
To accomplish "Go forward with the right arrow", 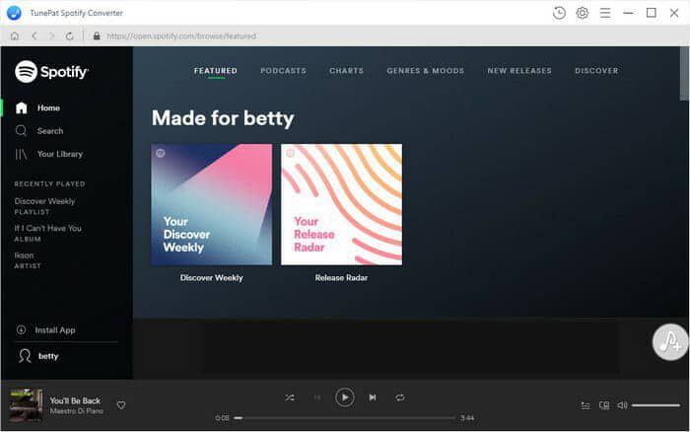I will pos(52,36).
